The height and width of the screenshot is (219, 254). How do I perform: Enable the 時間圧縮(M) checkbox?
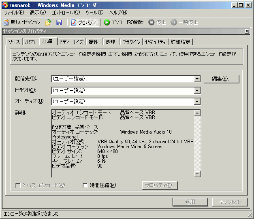click(85, 185)
